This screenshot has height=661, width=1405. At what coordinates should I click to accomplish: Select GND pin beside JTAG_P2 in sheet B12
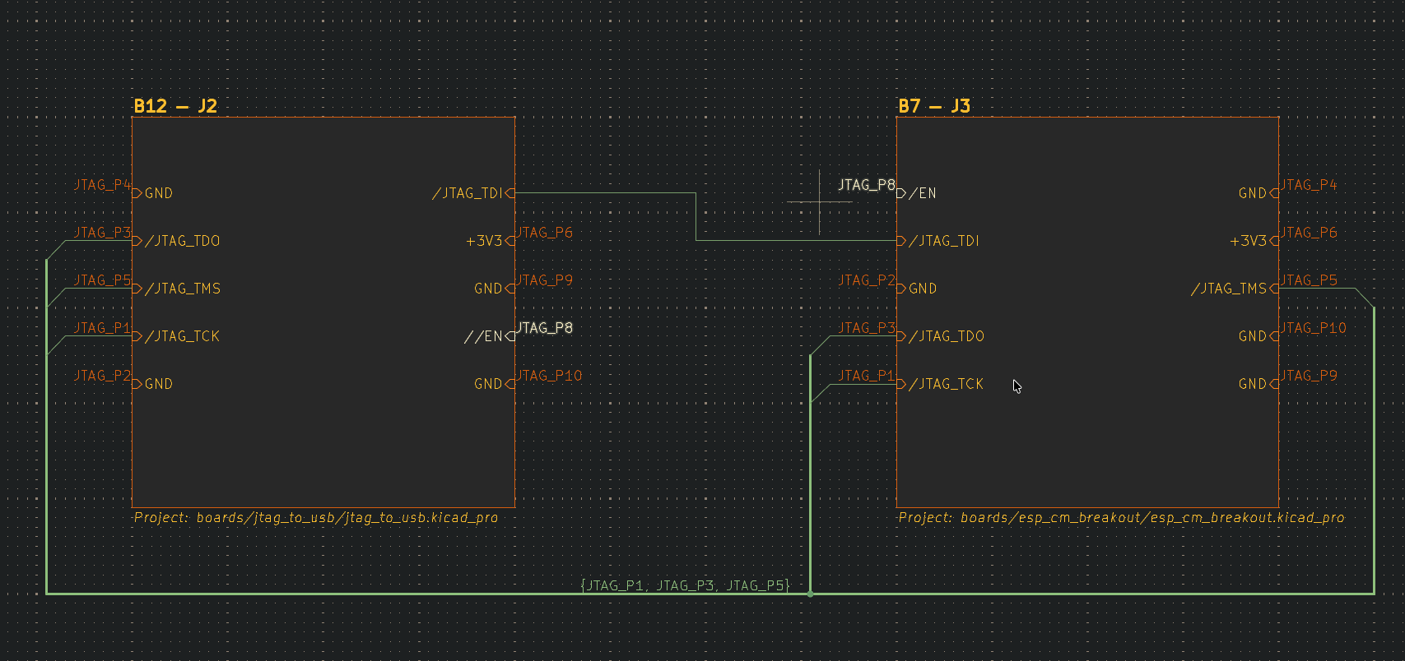153,384
